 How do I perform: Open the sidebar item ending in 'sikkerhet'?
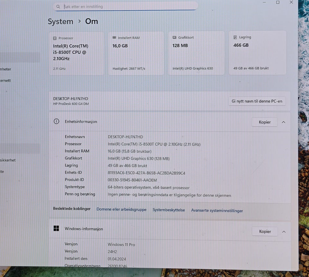8,160
